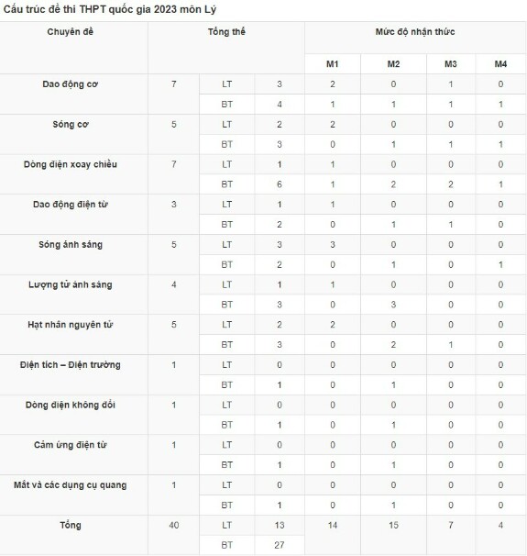This screenshot has height=556, width=527.
Task: Click the table title about THPT 2023 môn Lý
Action: tap(109, 9)
